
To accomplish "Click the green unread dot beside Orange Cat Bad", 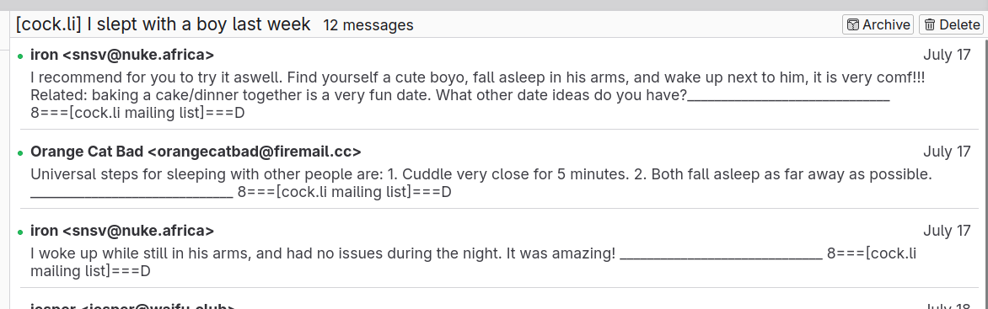I will pyautogui.click(x=21, y=153).
